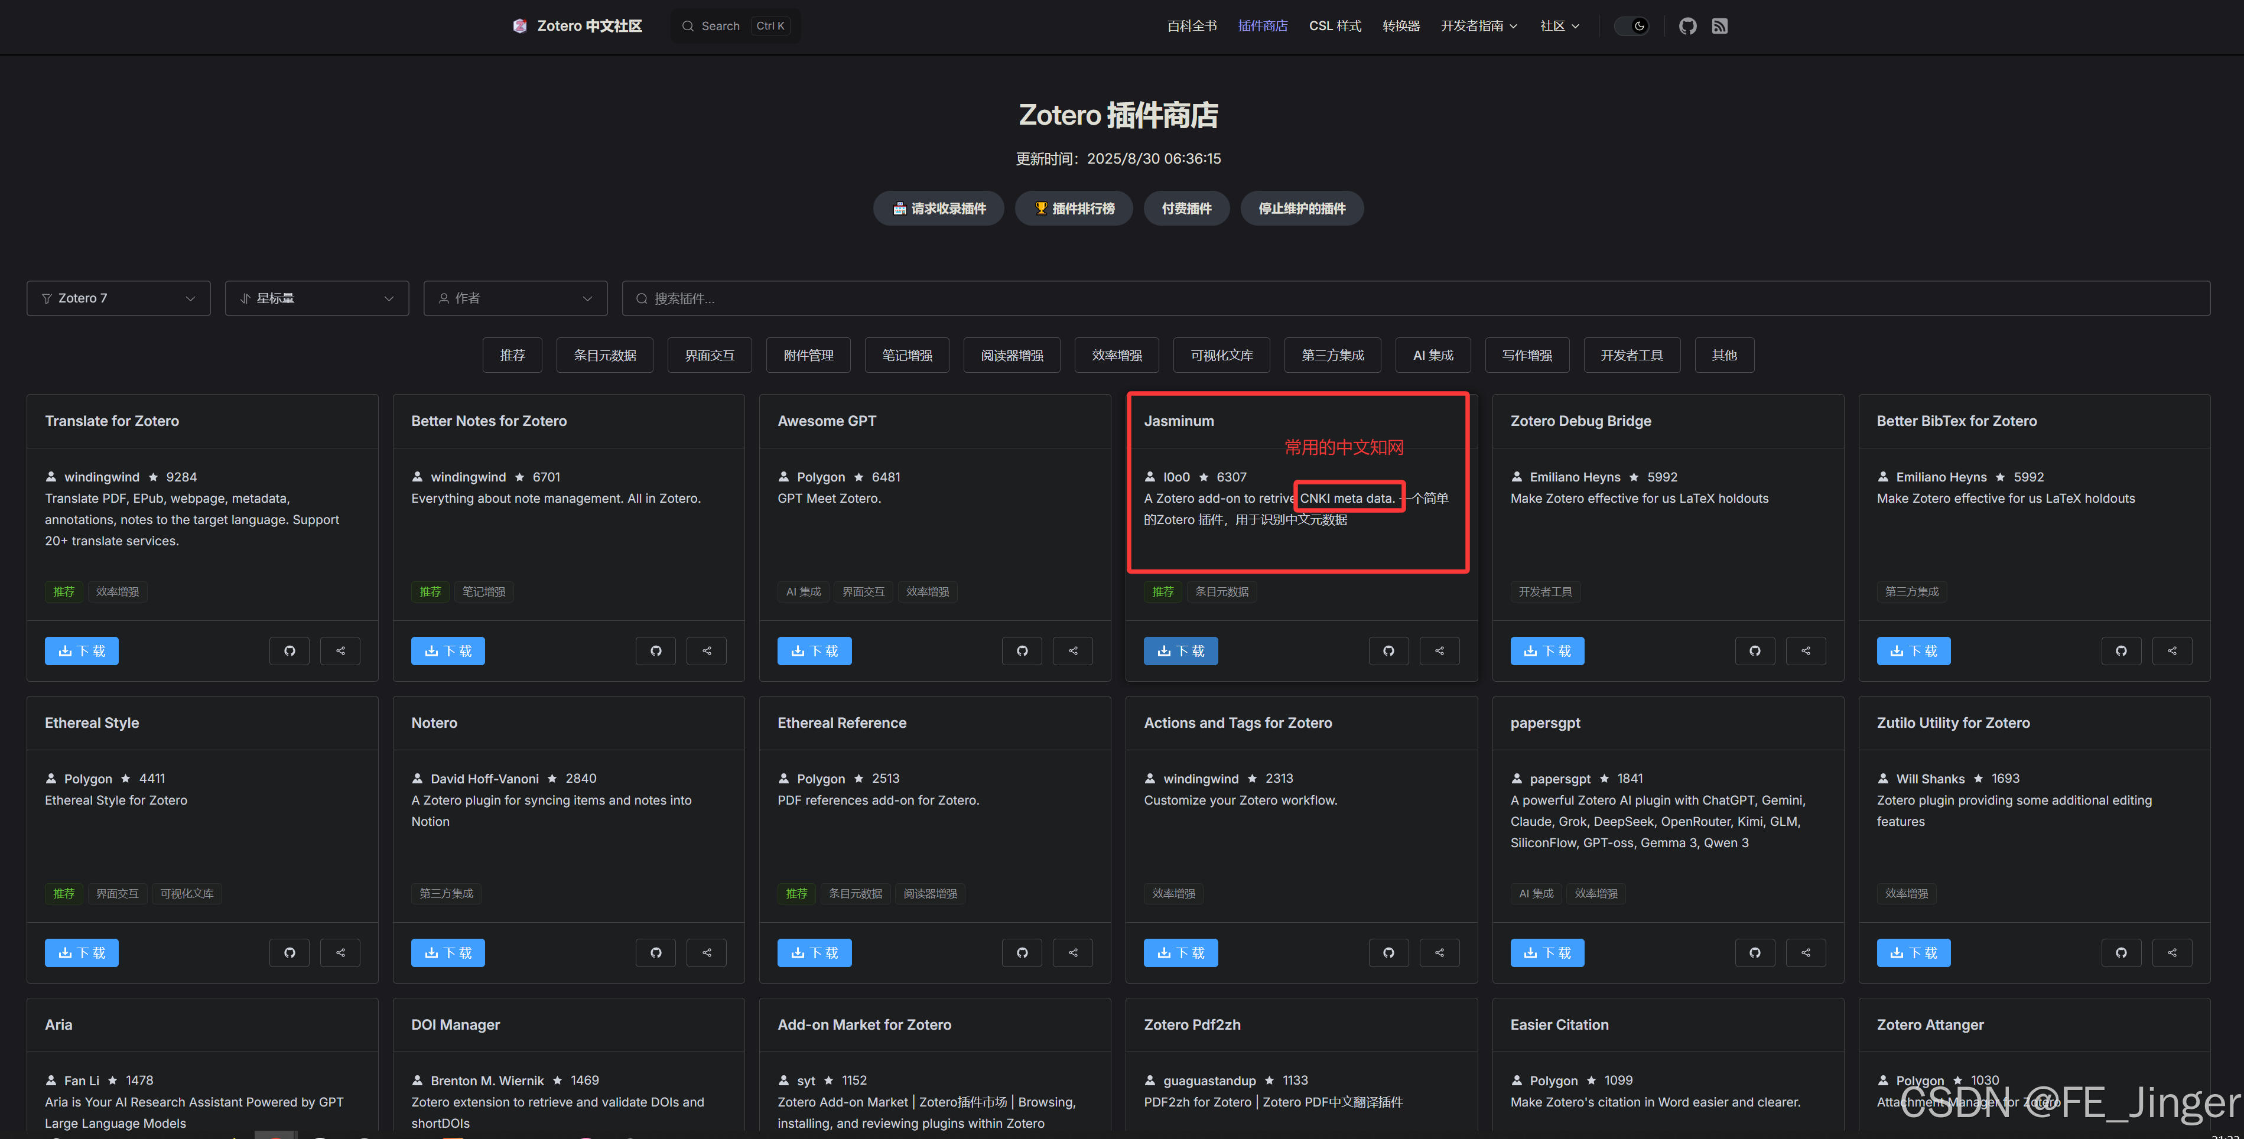The height and width of the screenshot is (1139, 2244).
Task: Open 插件排行榜 ranking
Action: click(x=1073, y=208)
